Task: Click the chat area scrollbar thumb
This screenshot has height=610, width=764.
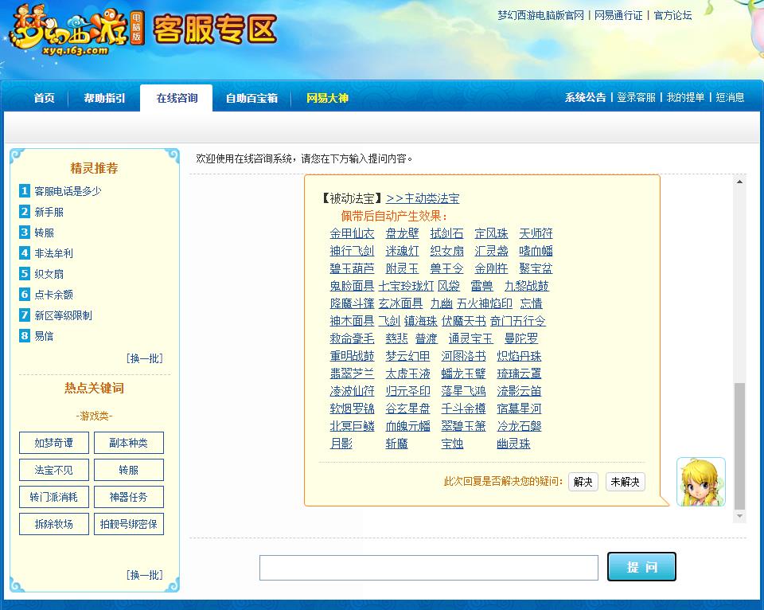Action: click(739, 446)
